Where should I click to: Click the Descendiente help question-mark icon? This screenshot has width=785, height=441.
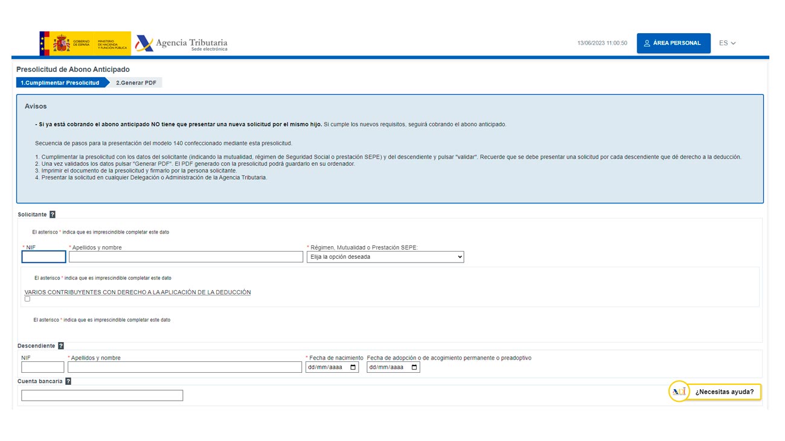(61, 346)
